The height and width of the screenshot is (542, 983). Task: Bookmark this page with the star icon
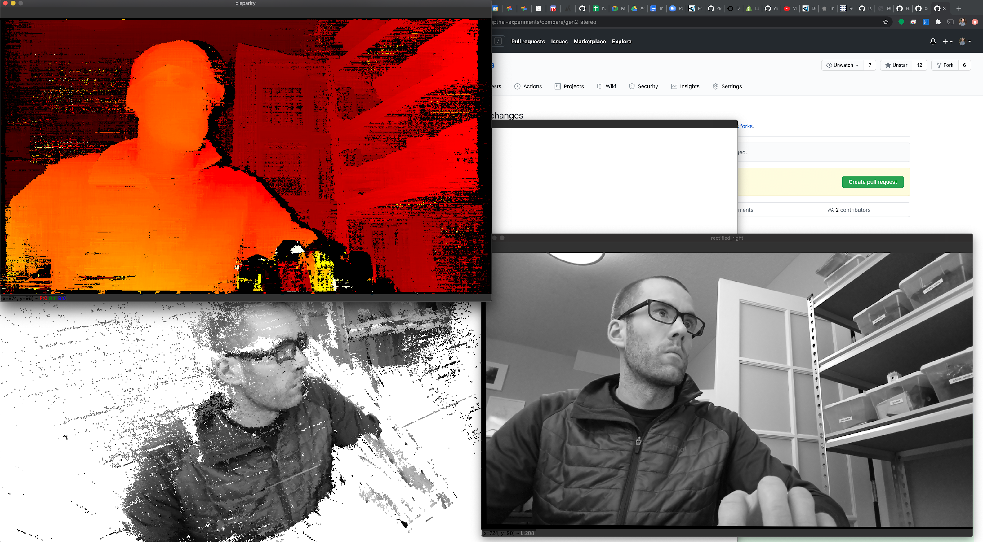click(x=886, y=22)
